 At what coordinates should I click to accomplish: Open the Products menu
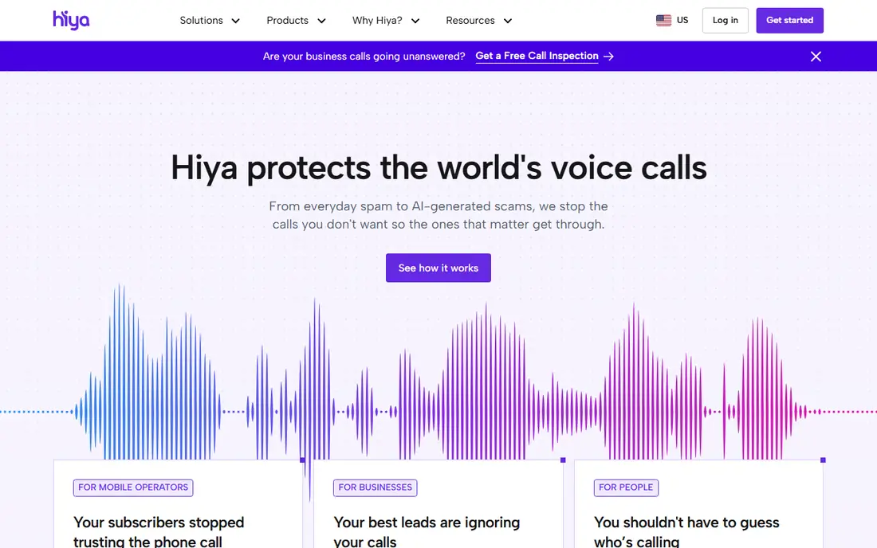[x=296, y=21]
